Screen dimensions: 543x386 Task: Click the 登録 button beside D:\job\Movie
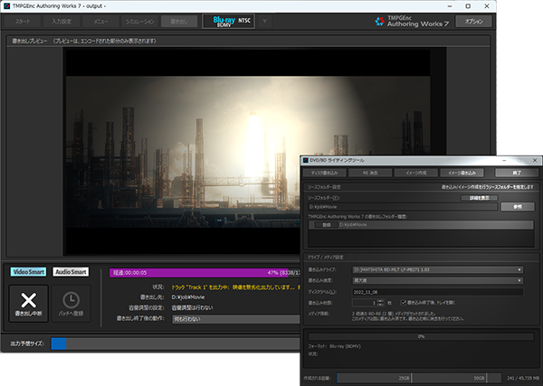point(326,225)
